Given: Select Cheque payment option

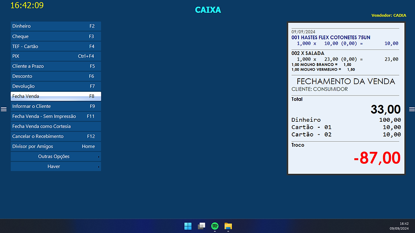Looking at the screenshot, I should [56, 36].
